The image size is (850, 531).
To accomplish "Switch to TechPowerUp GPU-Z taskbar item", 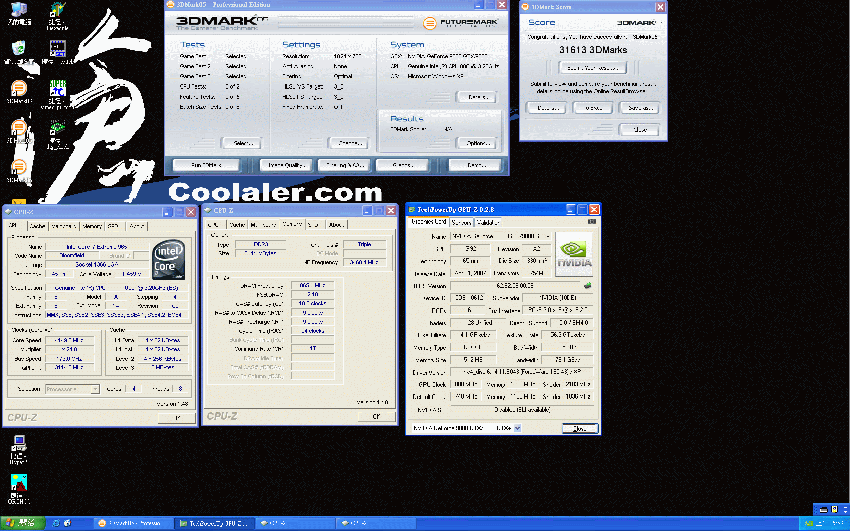I will pyautogui.click(x=215, y=523).
